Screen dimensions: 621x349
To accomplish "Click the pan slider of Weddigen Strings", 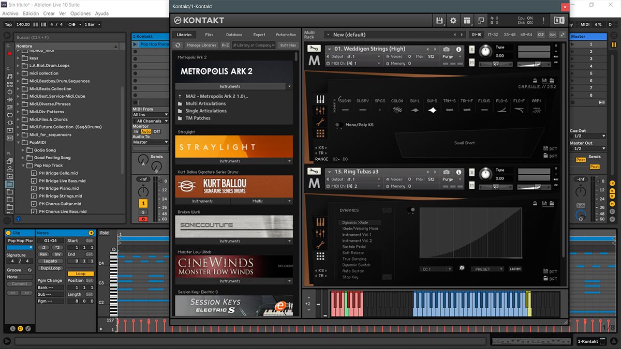I will click(495, 64).
